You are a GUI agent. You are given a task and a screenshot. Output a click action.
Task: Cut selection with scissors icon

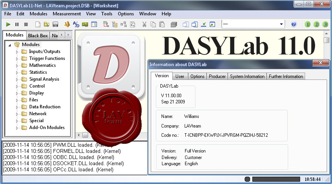tap(144, 25)
